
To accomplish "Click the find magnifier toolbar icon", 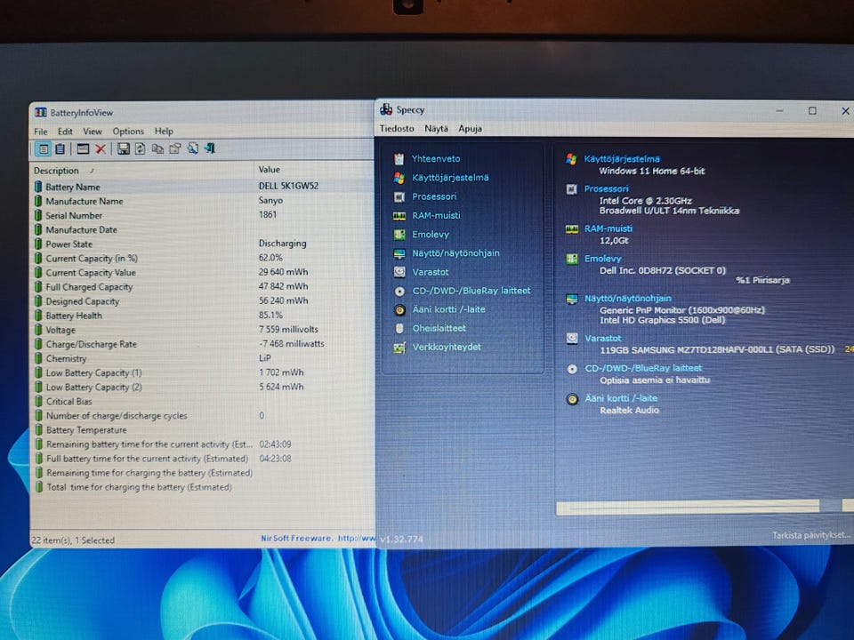I will 192,148.
